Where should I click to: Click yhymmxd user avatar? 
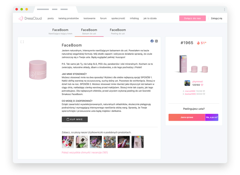click(187, 83)
